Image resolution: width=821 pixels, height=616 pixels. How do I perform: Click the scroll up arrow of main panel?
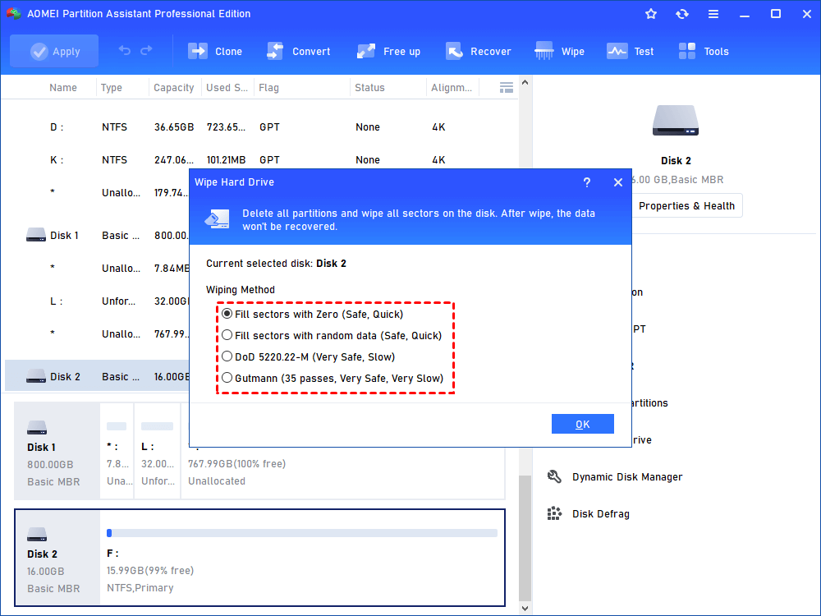click(x=525, y=83)
